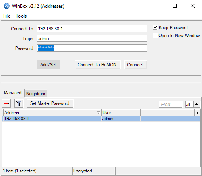Screen dimensions: 202x176
Task: Expand the columns dropdown arrow in table header
Action: click(x=197, y=112)
